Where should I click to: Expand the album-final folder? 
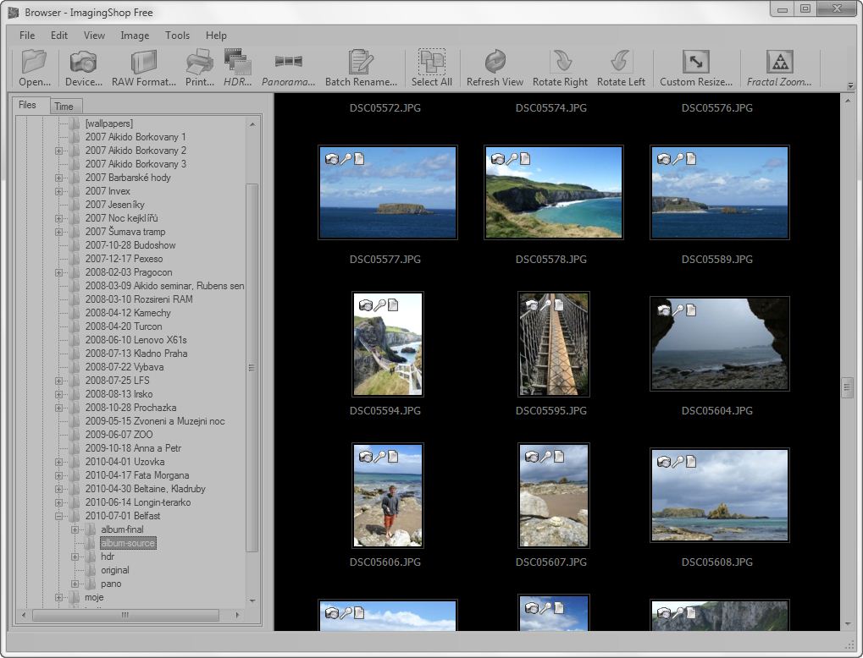(75, 529)
